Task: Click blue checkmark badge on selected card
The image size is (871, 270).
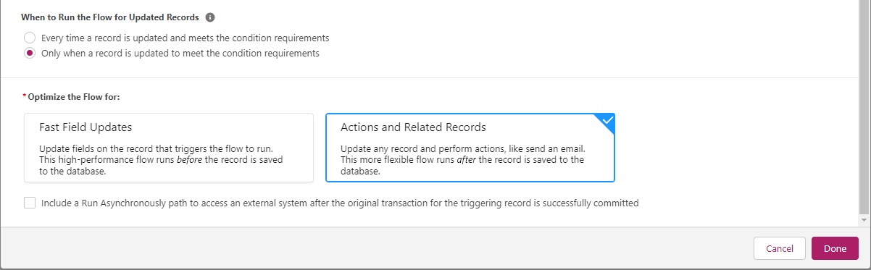Action: [607, 121]
